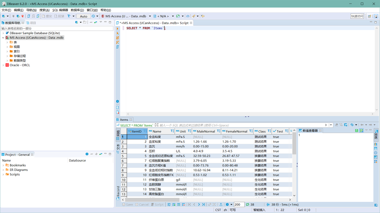The width and height of the screenshot is (380, 213).
Task: Click the Remove filter eraser icon
Action: [x=336, y=125]
